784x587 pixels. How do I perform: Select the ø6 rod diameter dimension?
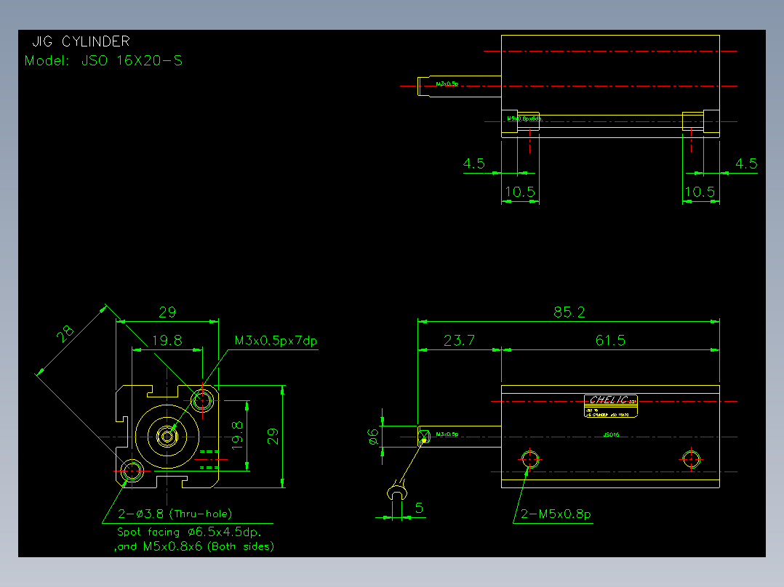[x=374, y=437]
